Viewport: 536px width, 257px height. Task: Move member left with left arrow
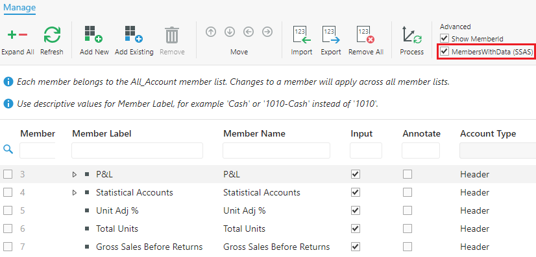[249, 32]
